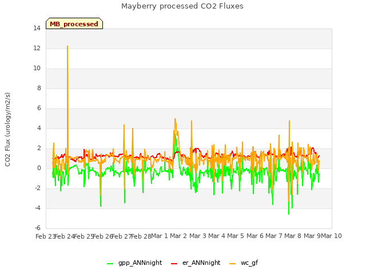Click the y-axis value -6
Screen dimensions: 366x274
click(x=38, y=228)
